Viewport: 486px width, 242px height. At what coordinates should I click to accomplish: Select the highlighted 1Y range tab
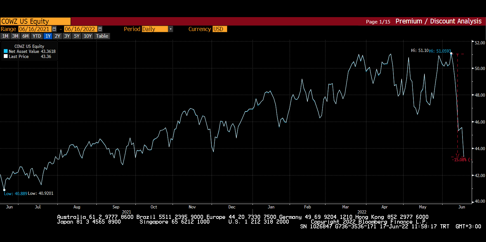coord(48,36)
